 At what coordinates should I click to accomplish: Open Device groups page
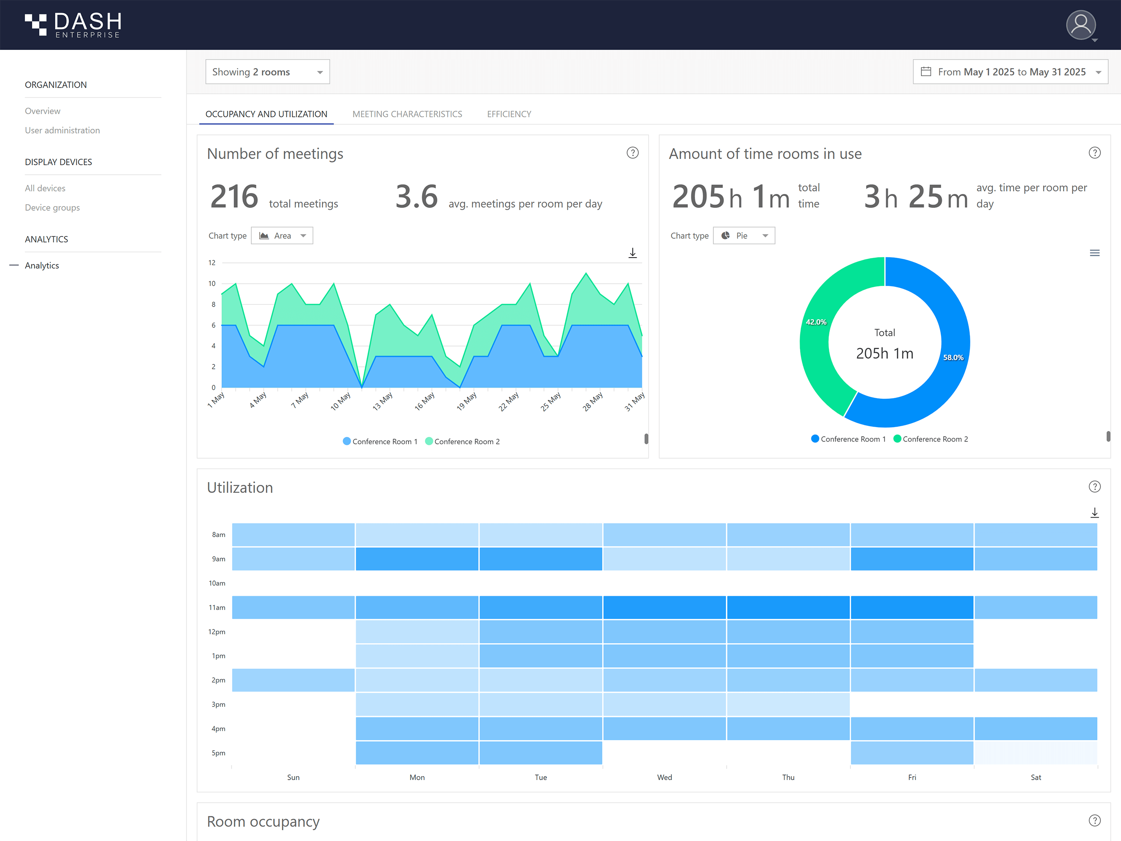[x=52, y=207]
